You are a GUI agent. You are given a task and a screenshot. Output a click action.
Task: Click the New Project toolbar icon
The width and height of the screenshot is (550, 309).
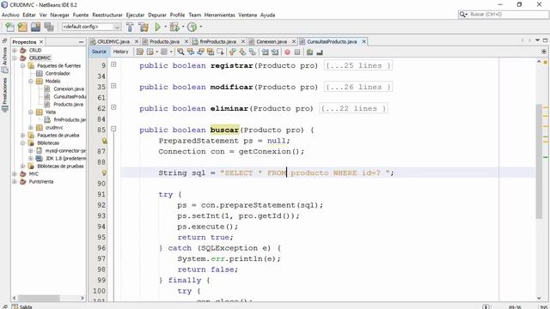pyautogui.click(x=22, y=27)
